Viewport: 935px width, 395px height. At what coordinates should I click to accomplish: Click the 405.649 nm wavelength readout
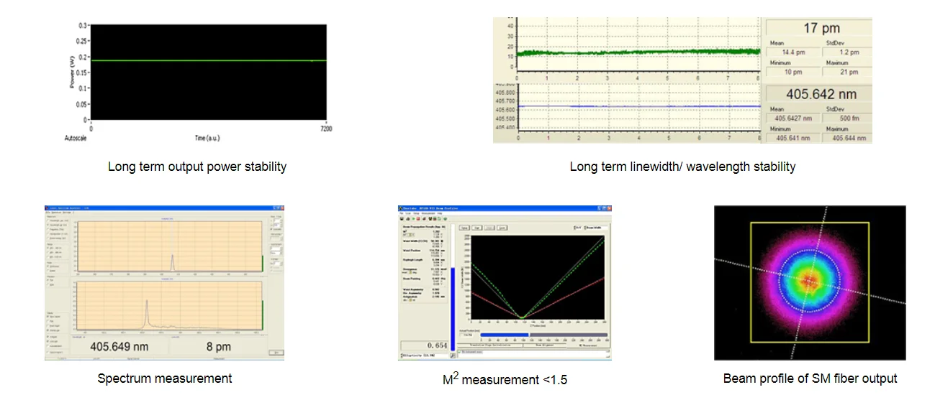[119, 346]
